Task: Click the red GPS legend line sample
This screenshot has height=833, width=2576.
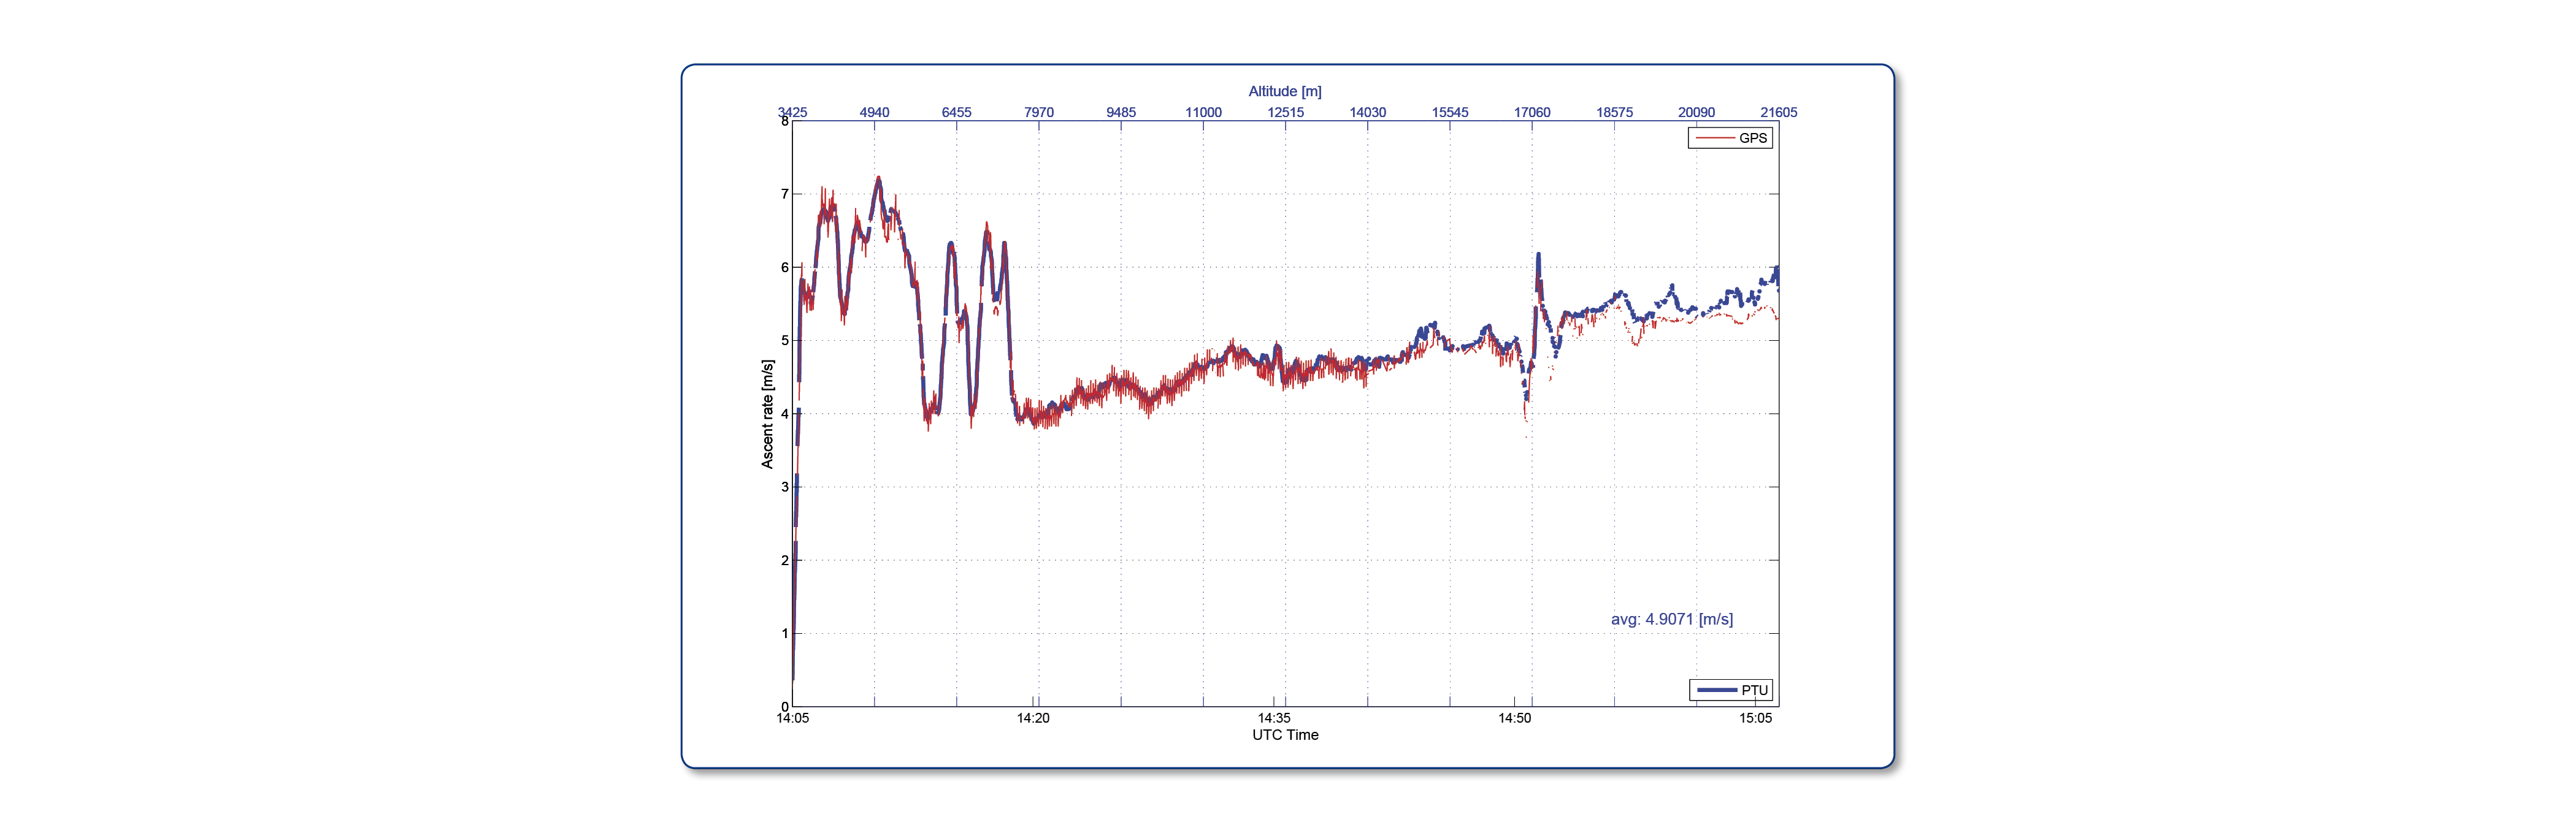Action: click(1714, 138)
